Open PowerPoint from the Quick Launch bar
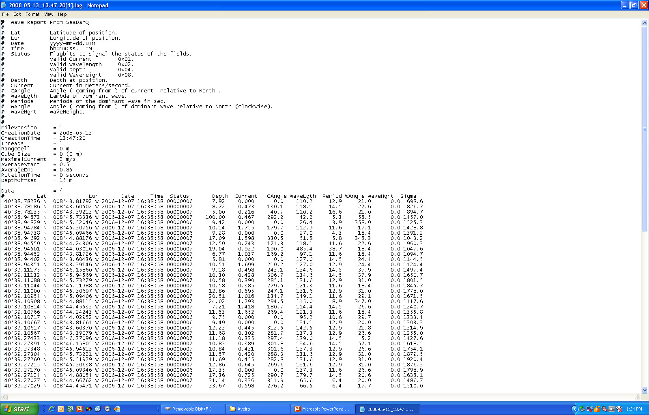The height and width of the screenshot is (415, 649). click(80, 409)
